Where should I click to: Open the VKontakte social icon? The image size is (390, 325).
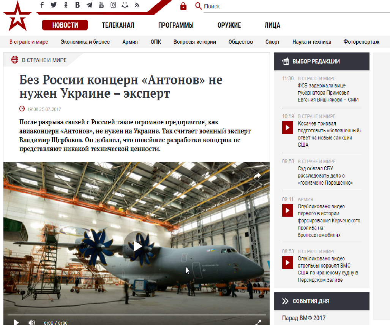(77, 5)
